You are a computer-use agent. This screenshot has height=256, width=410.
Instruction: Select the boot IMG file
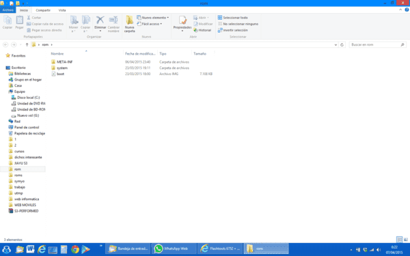(x=60, y=74)
